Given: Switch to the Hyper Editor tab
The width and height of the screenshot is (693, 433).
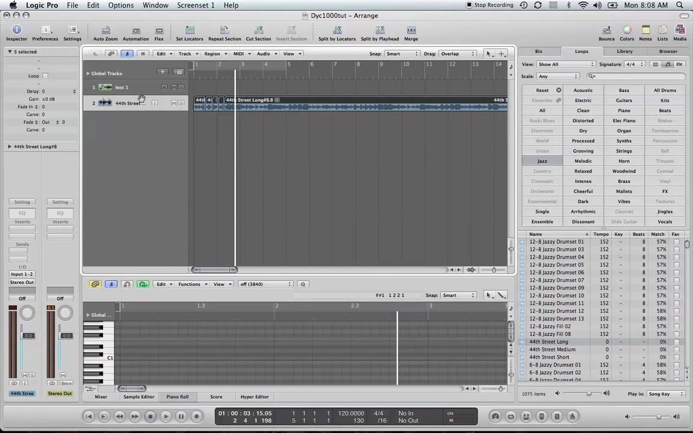Looking at the screenshot, I should point(254,397).
